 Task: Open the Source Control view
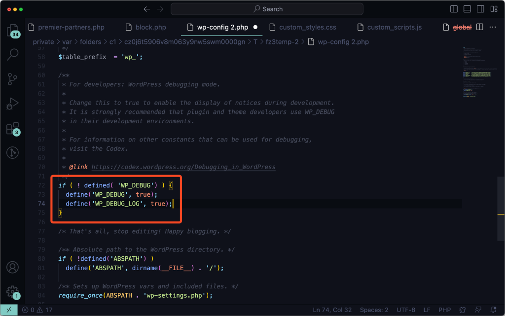point(12,79)
